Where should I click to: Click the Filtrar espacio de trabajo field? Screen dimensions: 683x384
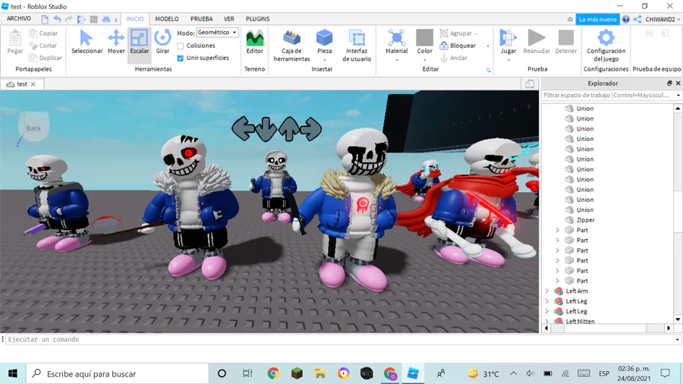click(x=608, y=95)
